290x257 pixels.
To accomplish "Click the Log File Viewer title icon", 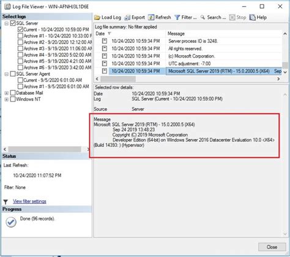I will click(x=7, y=7).
